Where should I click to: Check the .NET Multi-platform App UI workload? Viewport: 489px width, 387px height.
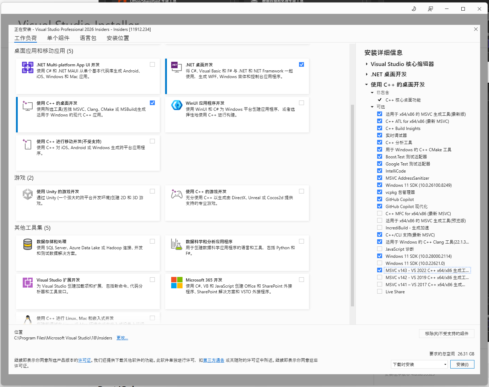point(152,65)
